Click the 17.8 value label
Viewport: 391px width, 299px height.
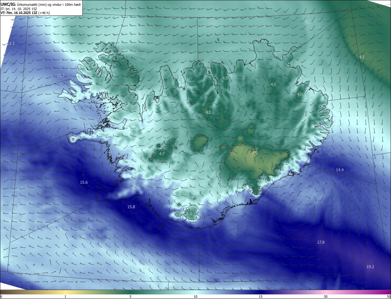321,242
